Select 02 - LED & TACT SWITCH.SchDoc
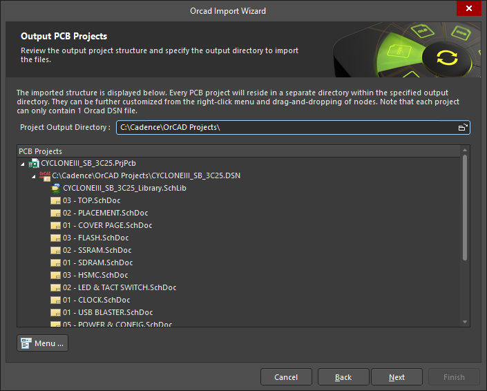 pos(120,287)
